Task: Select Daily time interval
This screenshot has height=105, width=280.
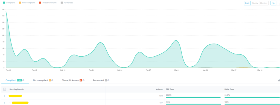Action: click(247, 3)
